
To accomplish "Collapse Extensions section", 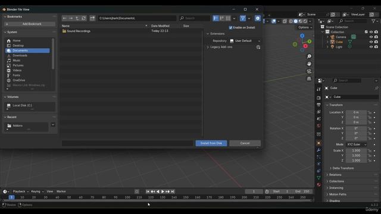I will 208,34.
